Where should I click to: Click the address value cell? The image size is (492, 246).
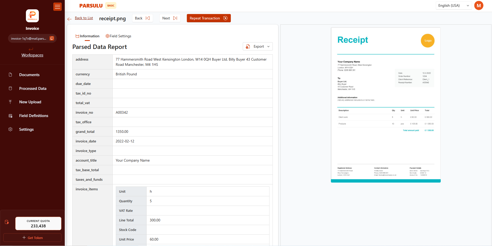point(192,62)
